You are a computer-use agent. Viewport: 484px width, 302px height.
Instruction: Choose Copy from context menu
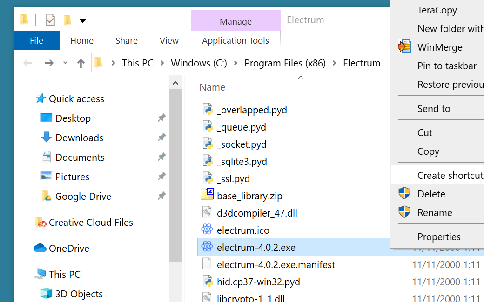[x=428, y=151]
